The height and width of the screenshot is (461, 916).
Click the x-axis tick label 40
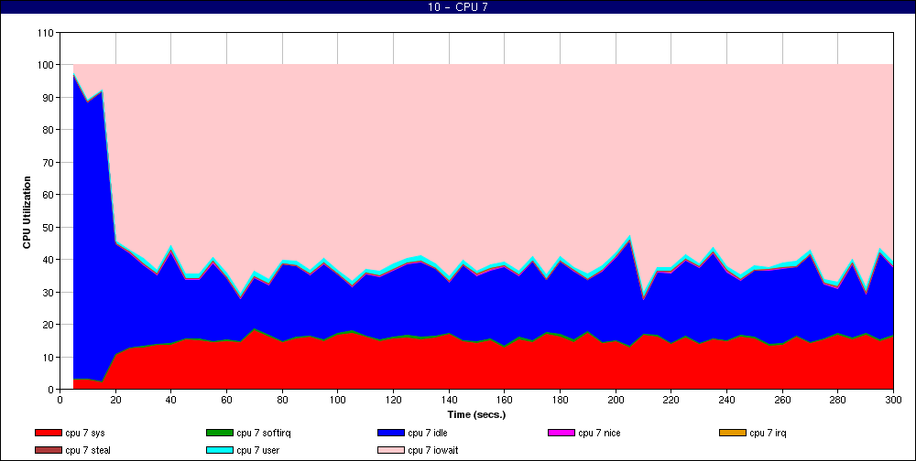(170, 400)
